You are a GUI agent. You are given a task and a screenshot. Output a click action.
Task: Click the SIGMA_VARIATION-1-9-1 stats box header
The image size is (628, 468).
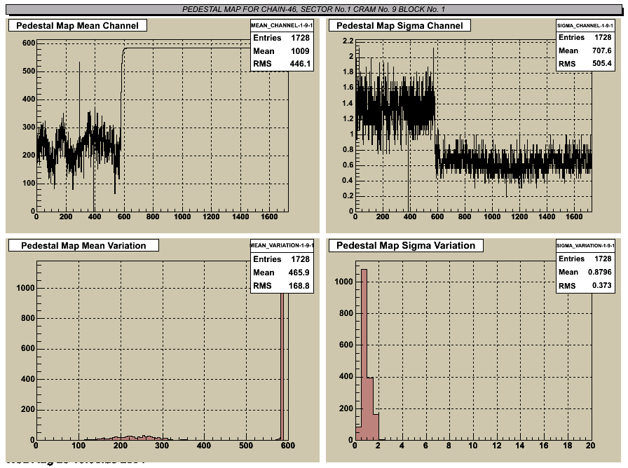tap(585, 245)
